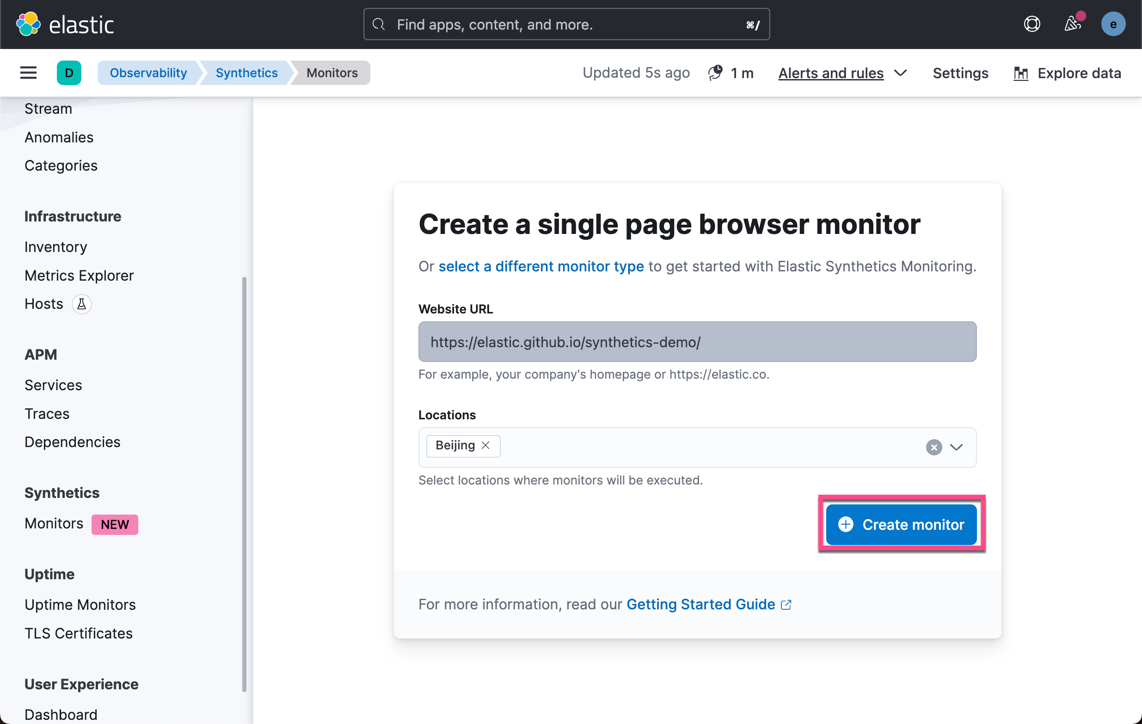This screenshot has height=724, width=1142.
Task: Click the Hosts experiment flask icon
Action: pyautogui.click(x=81, y=304)
